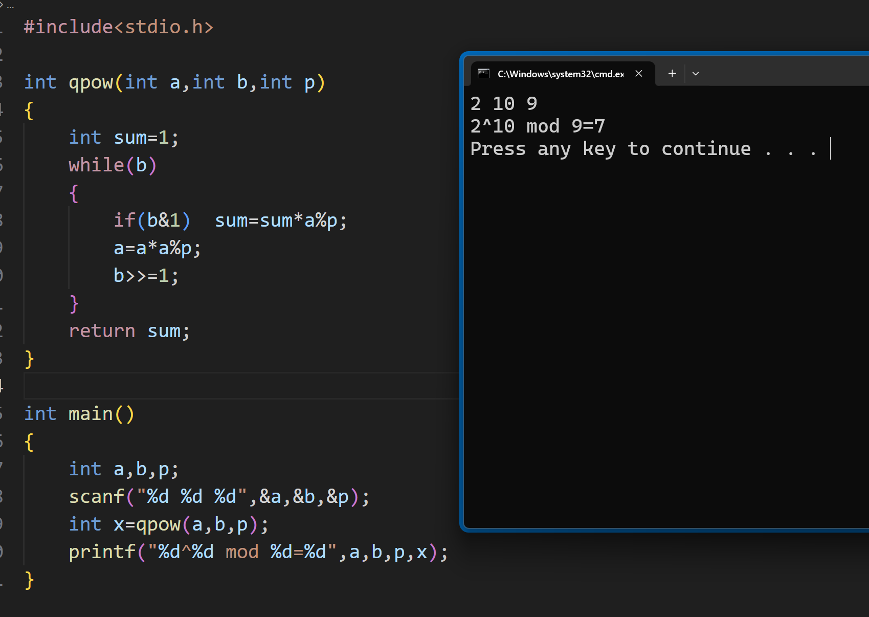This screenshot has width=869, height=617.
Task: Select the cmd.exe terminal tab
Action: [563, 74]
